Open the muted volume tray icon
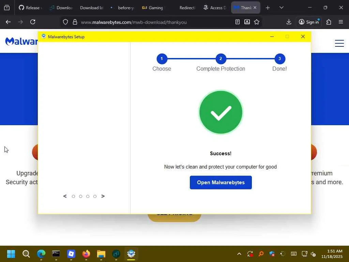This screenshot has width=349, height=262. 314,254
